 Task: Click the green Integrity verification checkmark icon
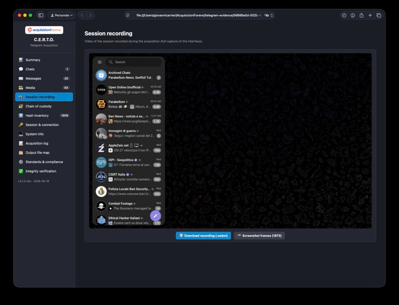pos(21,171)
